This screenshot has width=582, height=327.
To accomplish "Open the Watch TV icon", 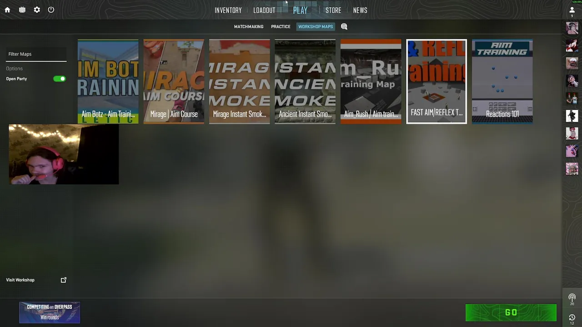I will (x=22, y=10).
